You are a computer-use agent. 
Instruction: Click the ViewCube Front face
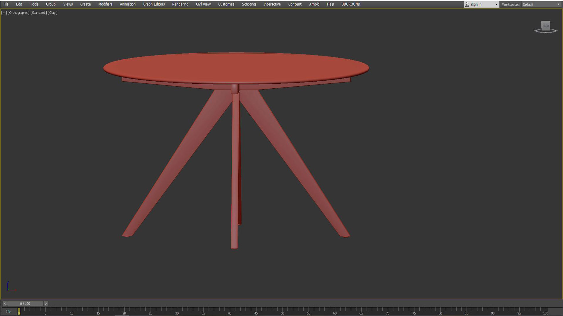tap(546, 26)
